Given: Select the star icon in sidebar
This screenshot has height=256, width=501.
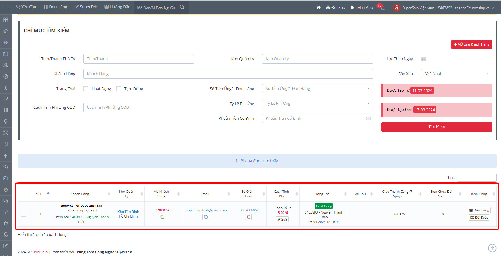Looking at the screenshot, I should pos(6,223).
